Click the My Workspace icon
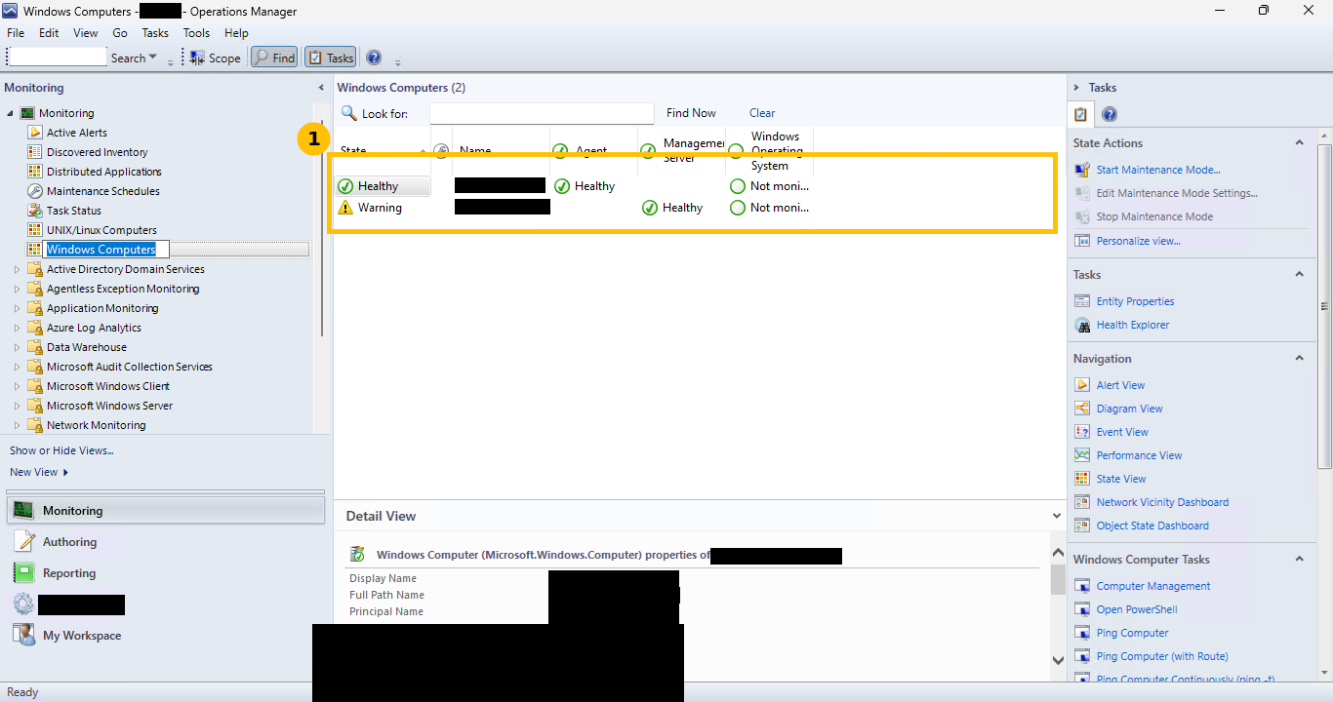1333x702 pixels. point(24,635)
